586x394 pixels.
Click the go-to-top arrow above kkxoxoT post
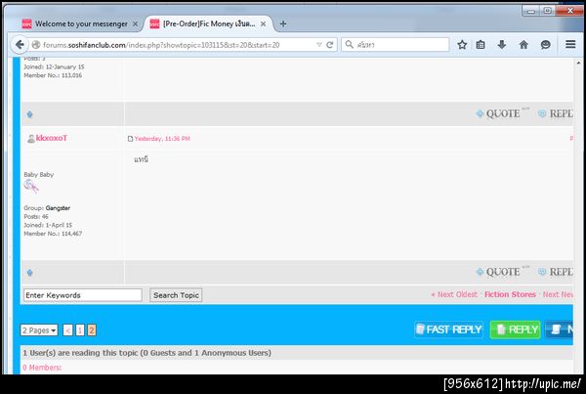click(x=30, y=114)
